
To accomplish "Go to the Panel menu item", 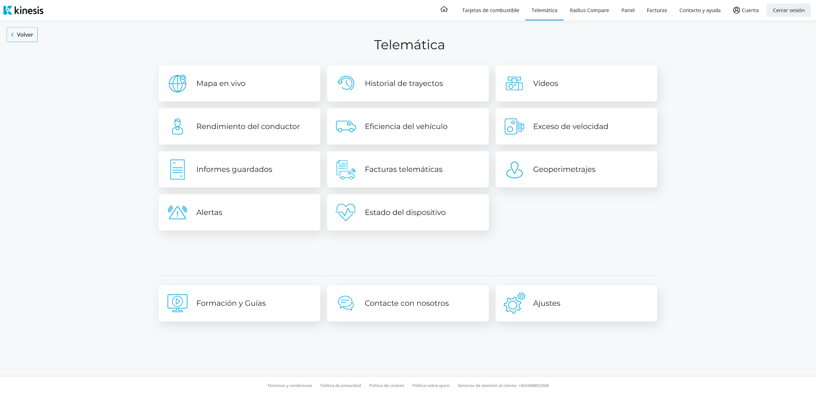I will [x=628, y=10].
